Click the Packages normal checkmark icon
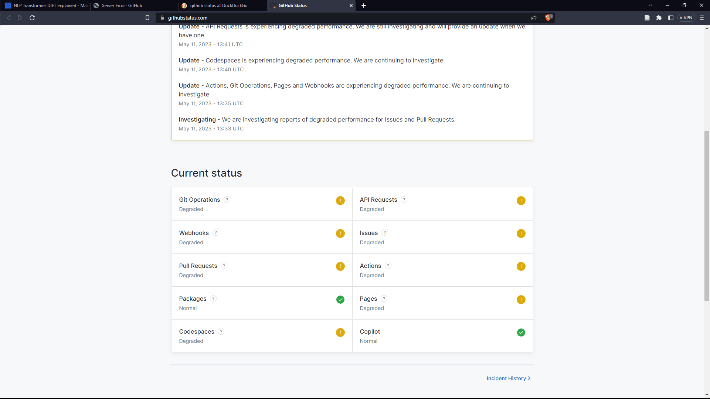Image resolution: width=710 pixels, height=399 pixels. point(340,300)
